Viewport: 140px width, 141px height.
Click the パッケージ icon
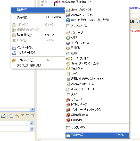coord(68,33)
